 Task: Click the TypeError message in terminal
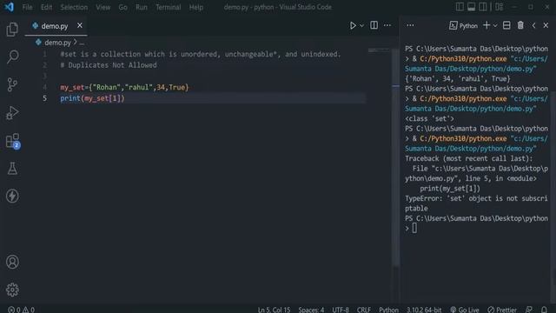476,203
